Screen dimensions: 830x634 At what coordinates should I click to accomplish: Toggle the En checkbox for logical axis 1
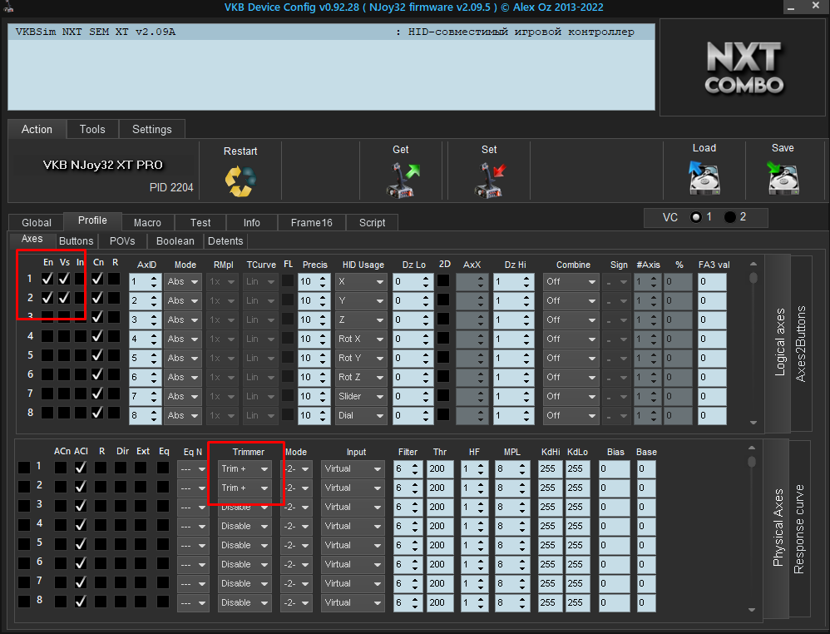[48, 279]
